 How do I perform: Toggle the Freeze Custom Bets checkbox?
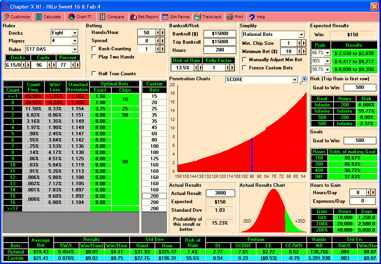[x=244, y=68]
